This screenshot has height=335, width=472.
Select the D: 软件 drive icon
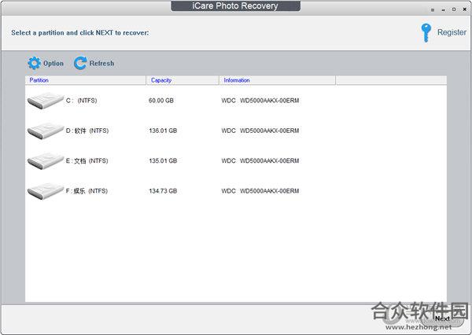tap(46, 131)
